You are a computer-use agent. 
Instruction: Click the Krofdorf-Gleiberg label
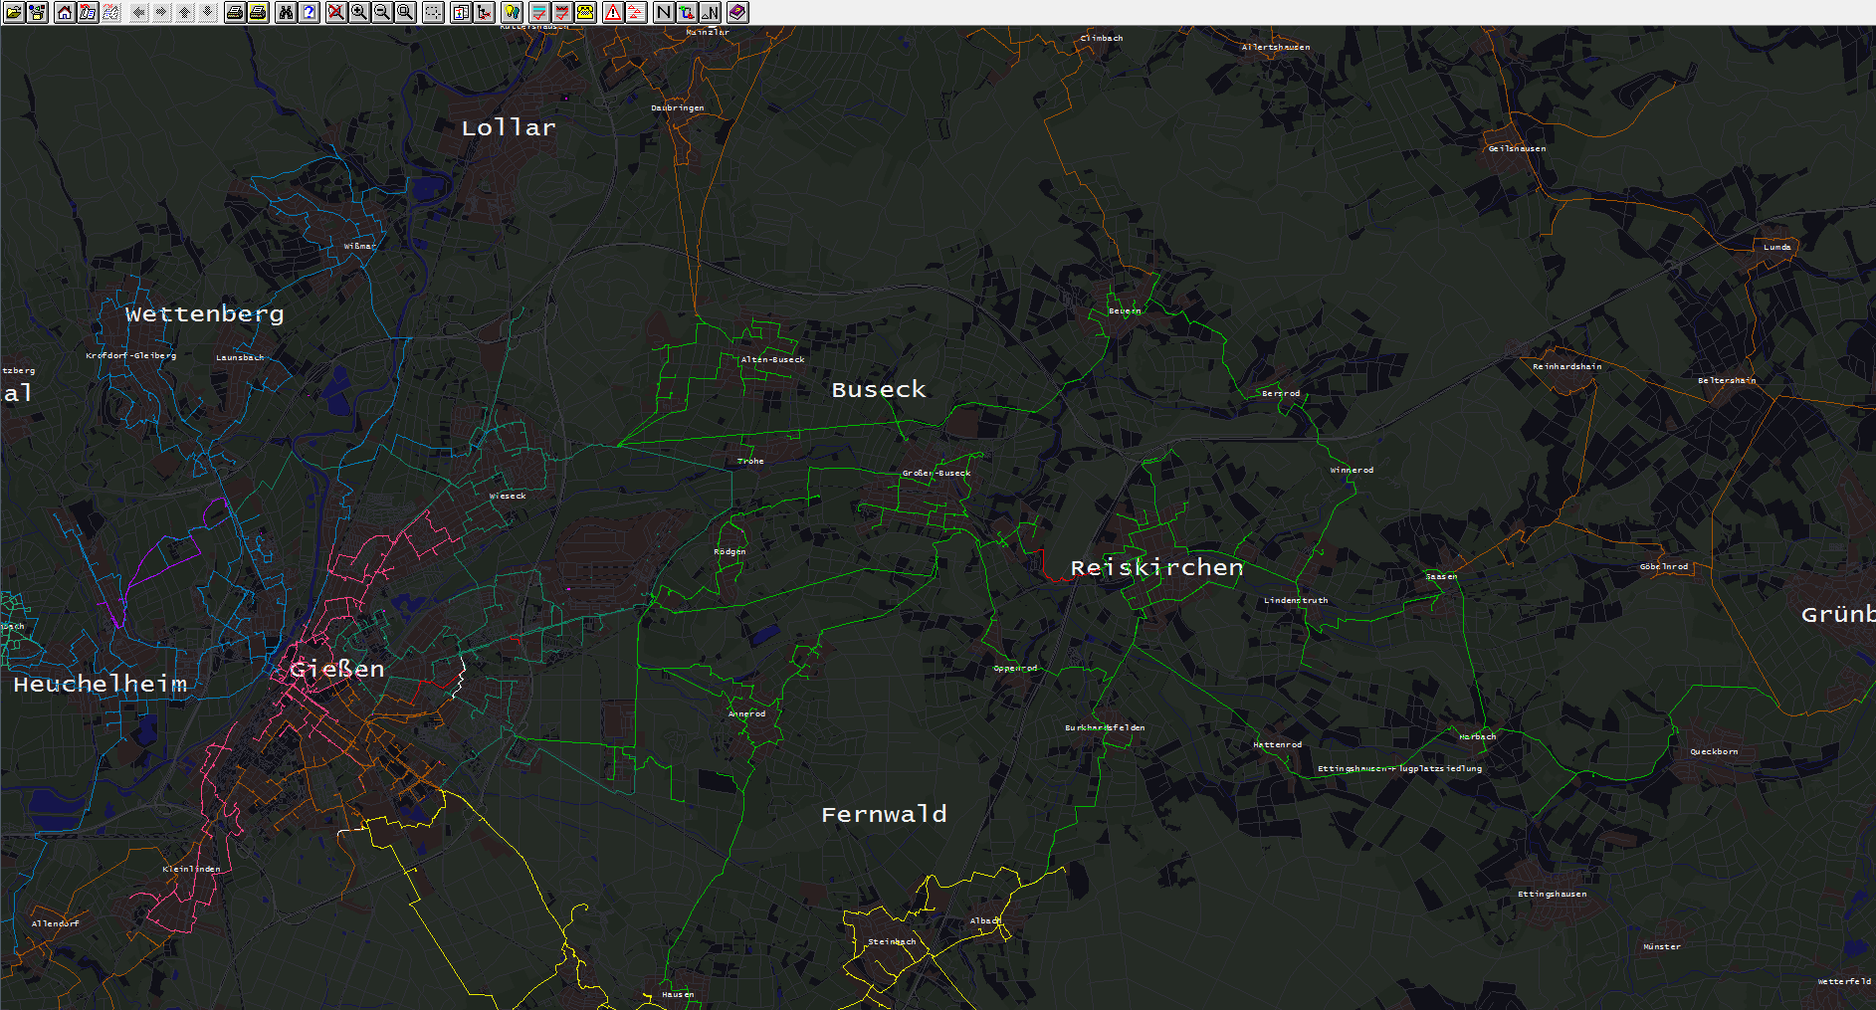[x=131, y=356]
